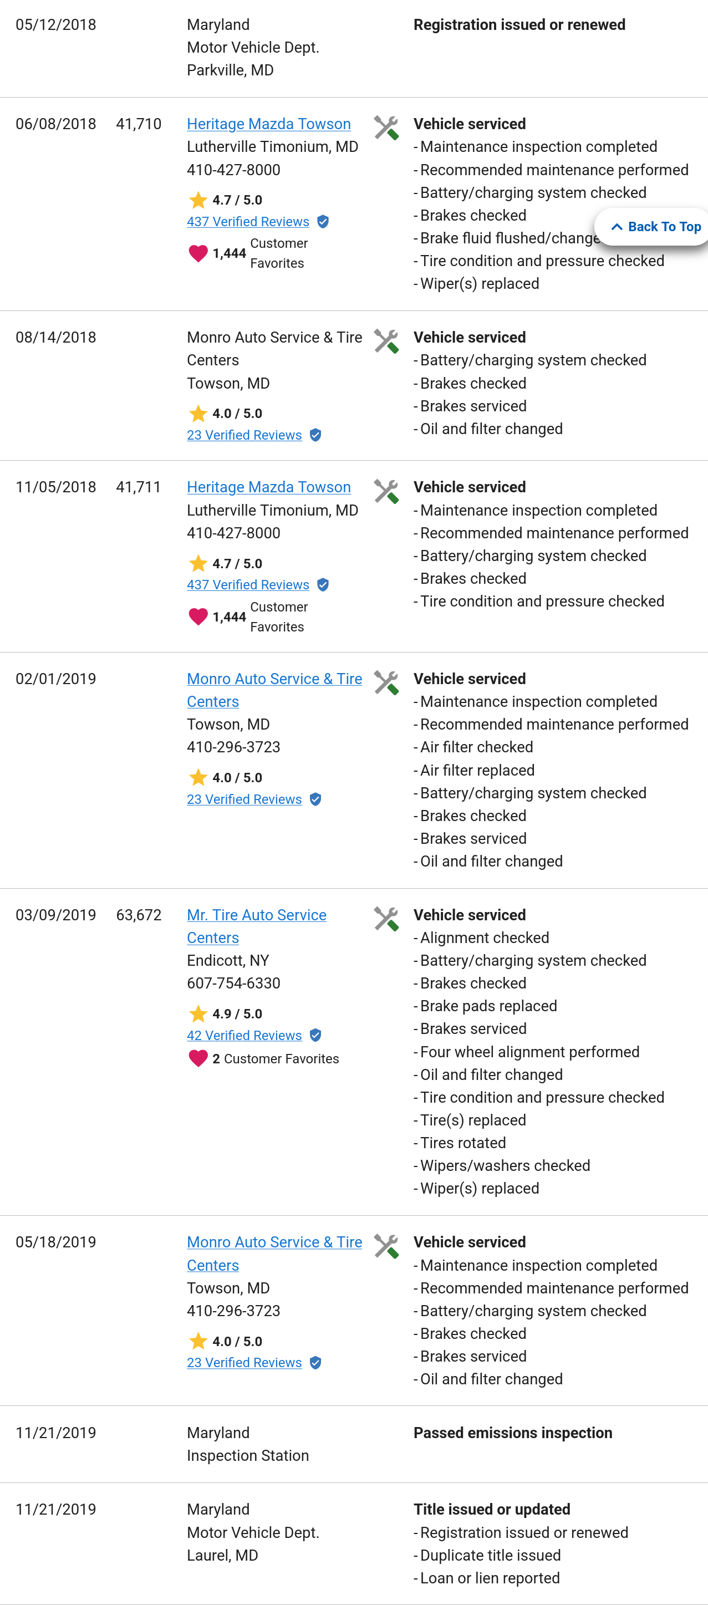Click Back To Top button
The height and width of the screenshot is (1605, 708).
point(656,227)
